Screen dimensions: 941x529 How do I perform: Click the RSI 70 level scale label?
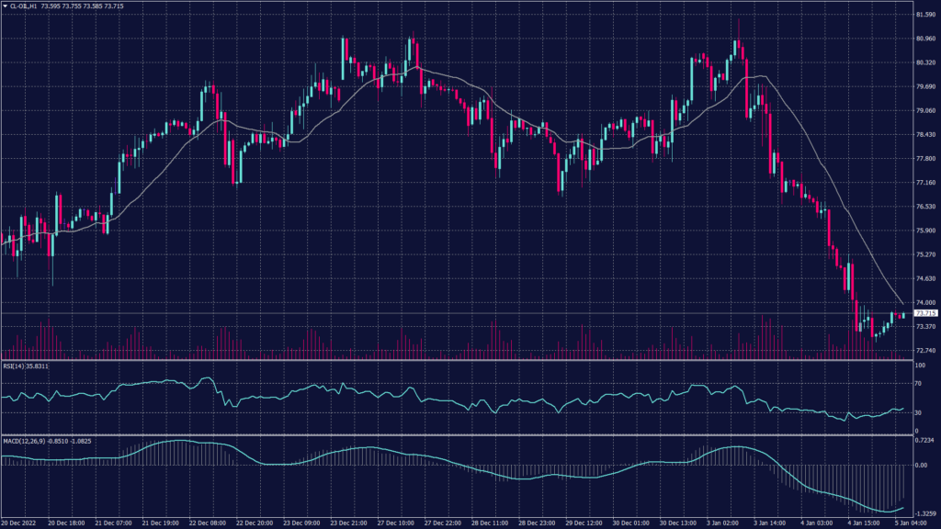(x=919, y=384)
